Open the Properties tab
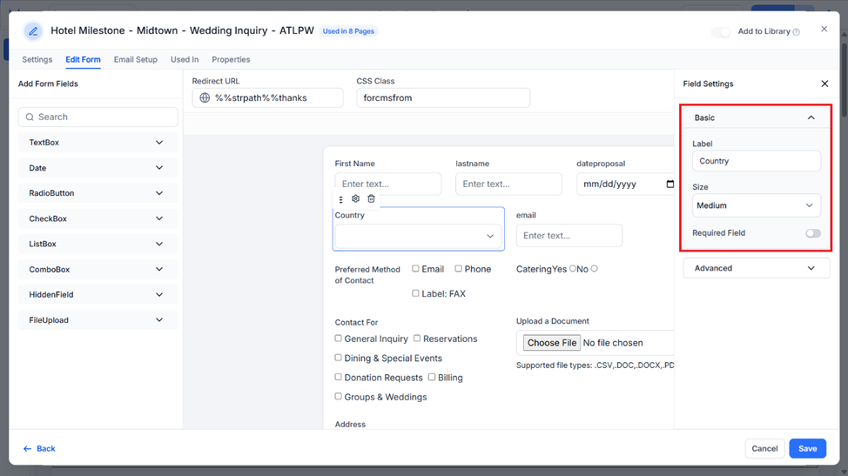 pos(231,59)
